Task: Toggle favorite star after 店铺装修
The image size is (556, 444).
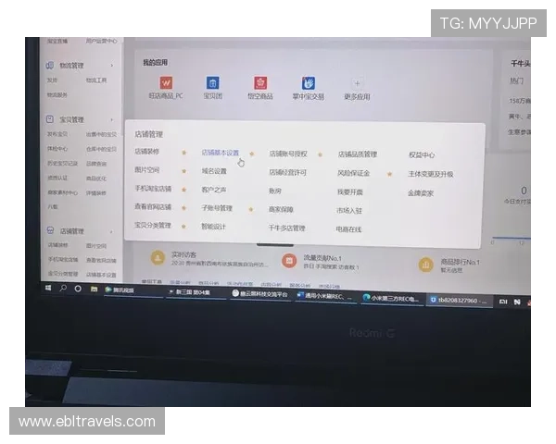Action: [184, 153]
